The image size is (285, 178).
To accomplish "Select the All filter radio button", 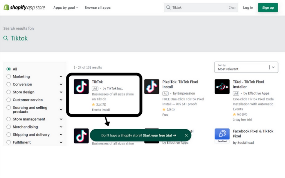I will pos(9,69).
